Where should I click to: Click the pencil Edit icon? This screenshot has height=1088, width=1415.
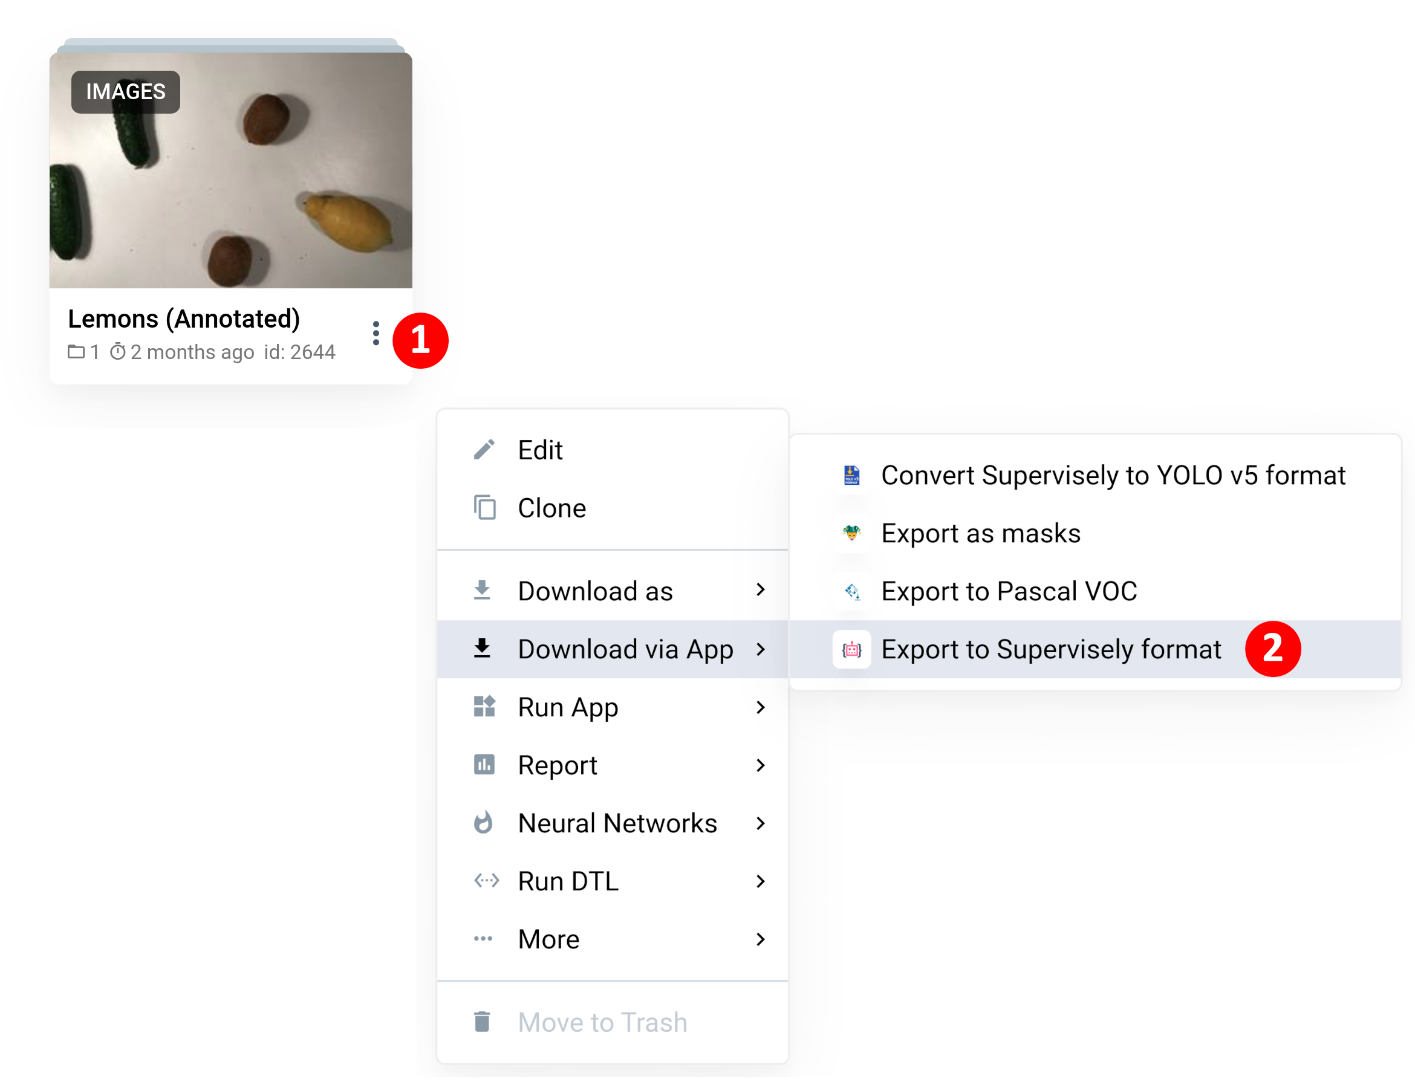coord(484,450)
